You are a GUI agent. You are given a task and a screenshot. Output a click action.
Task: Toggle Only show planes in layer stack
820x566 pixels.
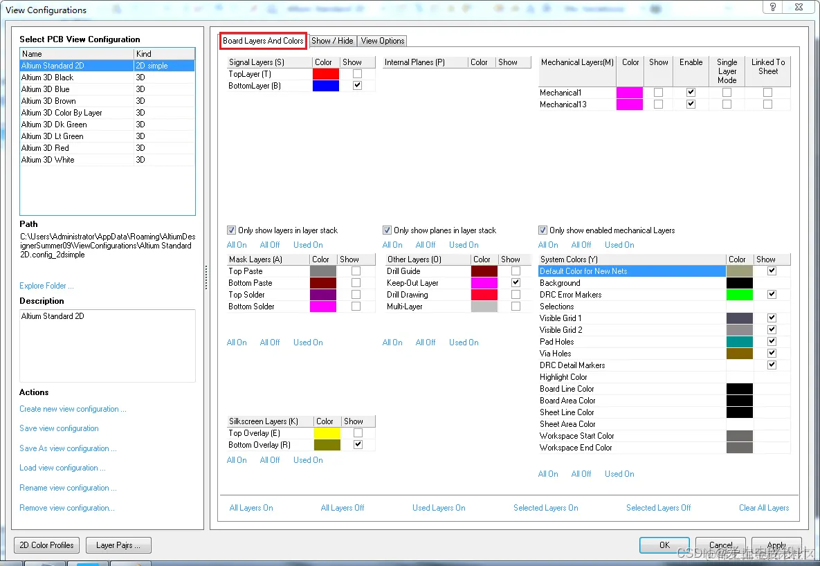387,230
